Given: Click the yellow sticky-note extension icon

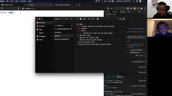Looking at the screenshot, I should click(135, 8).
